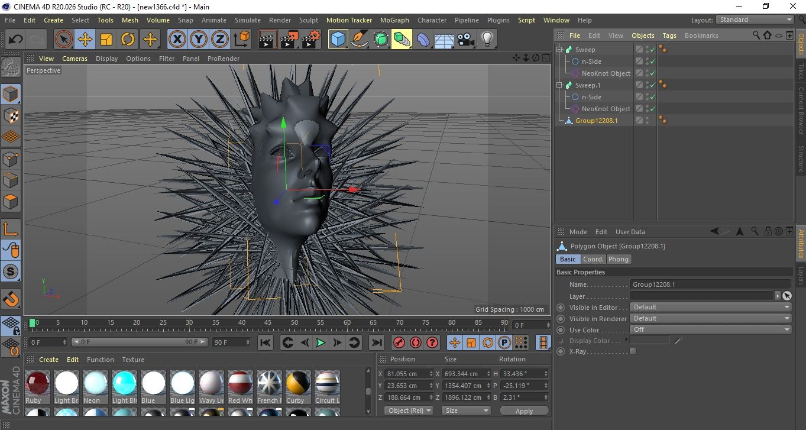Select the Group12208.1 object row
The image size is (806, 430).
coord(596,121)
